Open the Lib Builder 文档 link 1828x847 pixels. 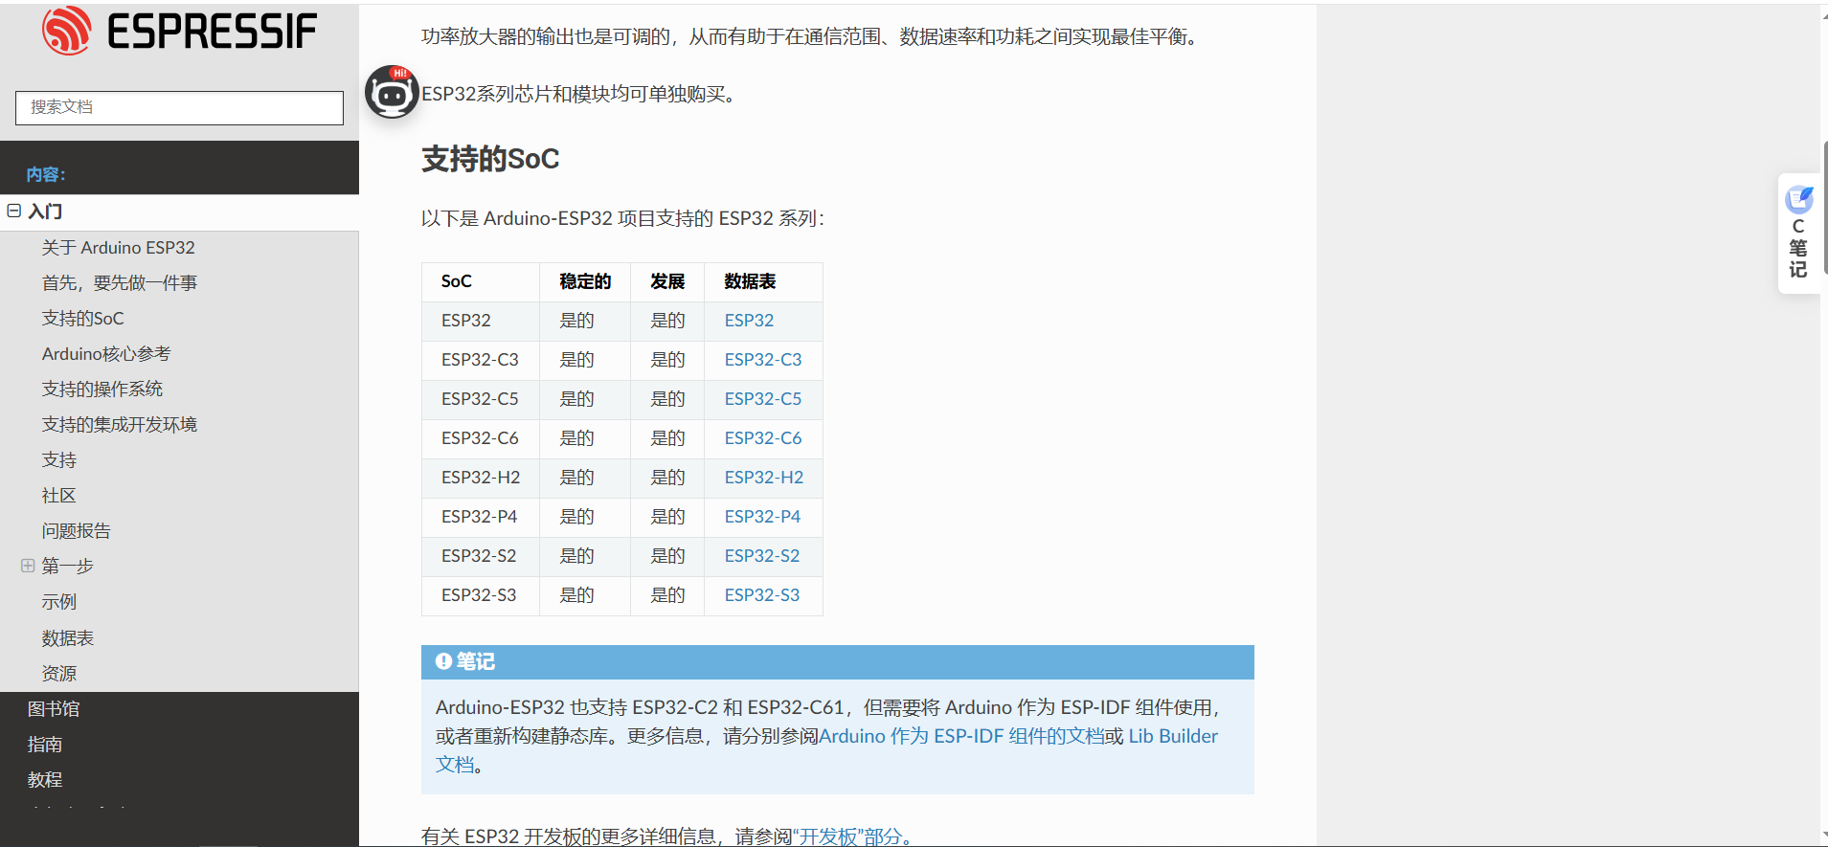(x=1173, y=736)
